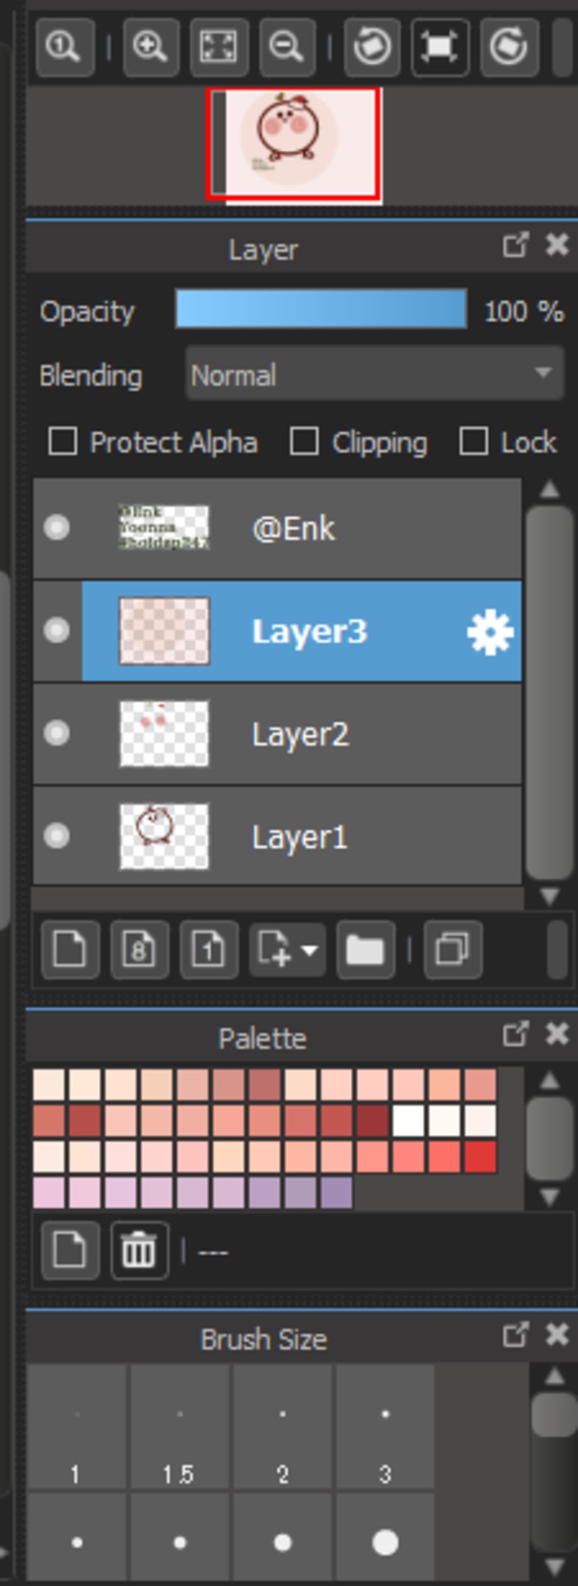Screen dimensions: 578x1586
Task: Add a new 8-bit layer
Action: [140, 949]
